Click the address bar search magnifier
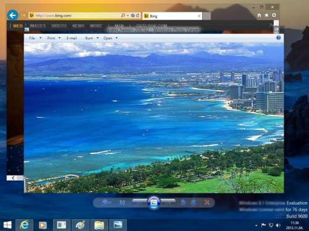This screenshot has width=309, height=231. [x=123, y=15]
